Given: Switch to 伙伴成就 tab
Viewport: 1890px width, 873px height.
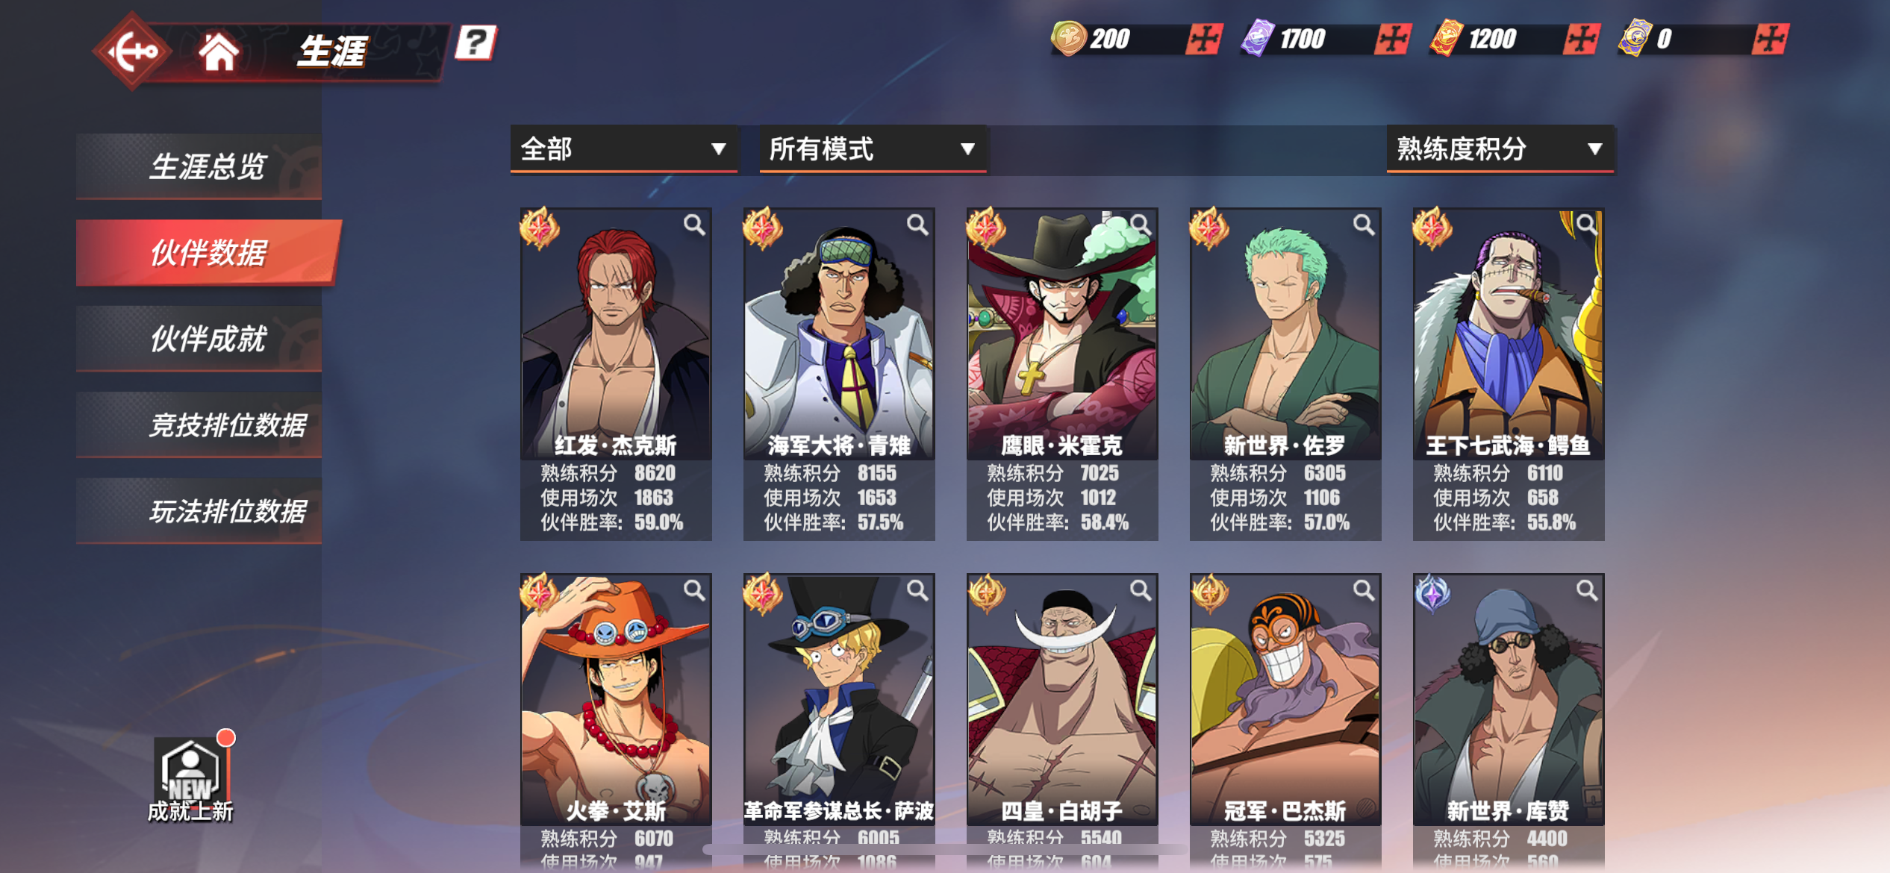Looking at the screenshot, I should coord(199,339).
